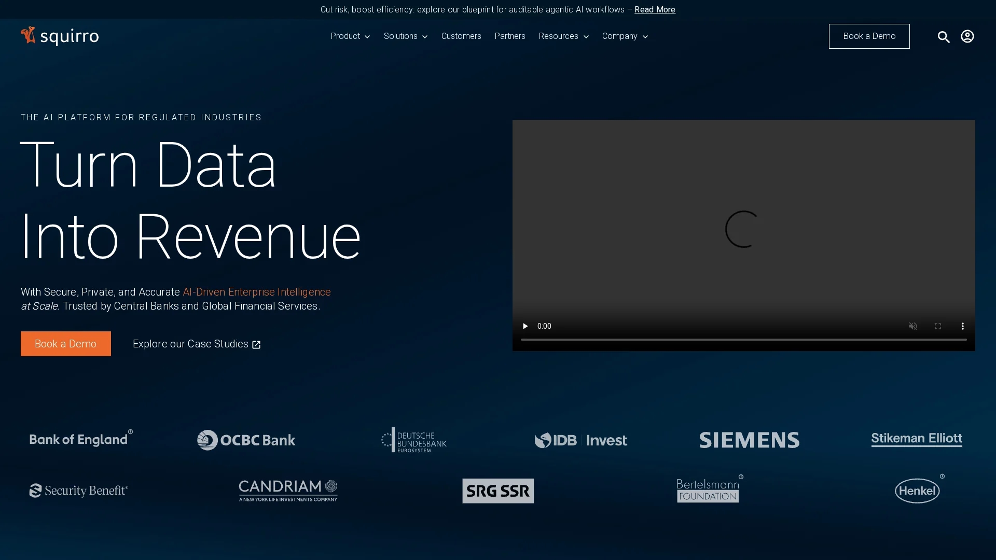Screen dimensions: 996x560
Task: Open the site search icon
Action: [943, 36]
